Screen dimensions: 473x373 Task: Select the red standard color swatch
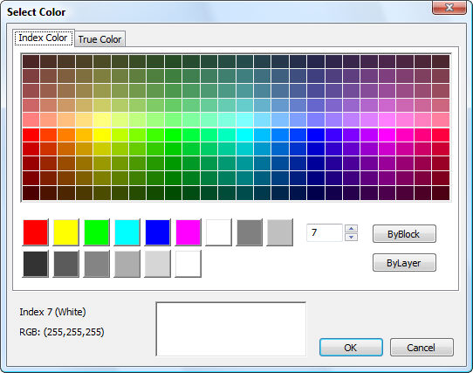(x=36, y=232)
